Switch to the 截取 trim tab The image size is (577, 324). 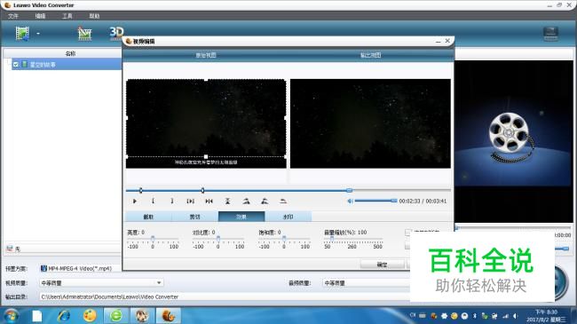(148, 217)
